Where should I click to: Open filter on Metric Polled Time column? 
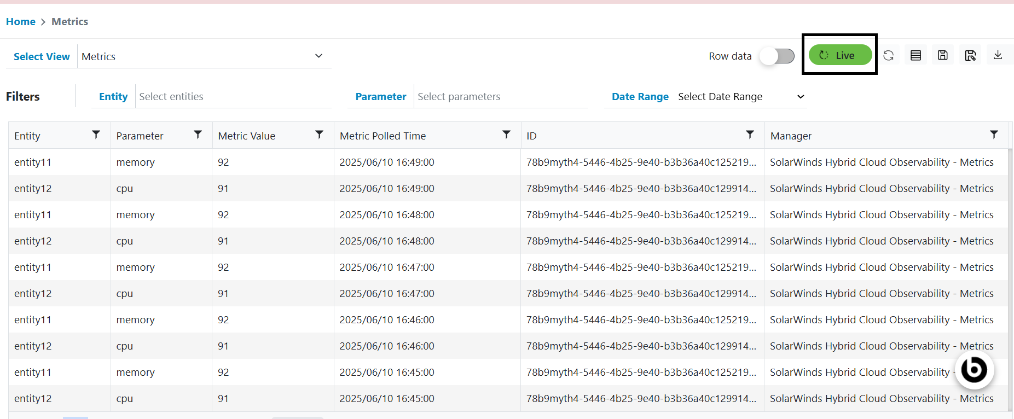pyautogui.click(x=507, y=135)
